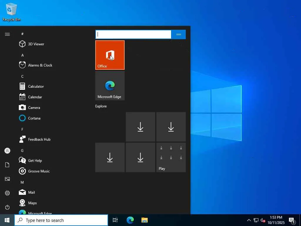The image size is (301, 226).
Task: Open the clock showing 1:53 PM
Action: point(276,220)
